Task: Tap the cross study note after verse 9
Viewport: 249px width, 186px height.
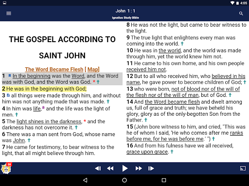Action: (182, 44)
